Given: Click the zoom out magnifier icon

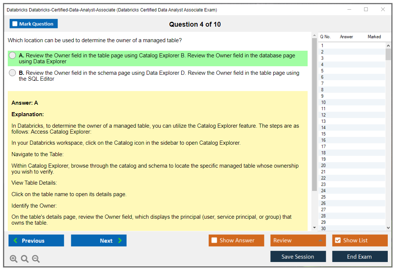Looking at the screenshot, I should (35, 259).
